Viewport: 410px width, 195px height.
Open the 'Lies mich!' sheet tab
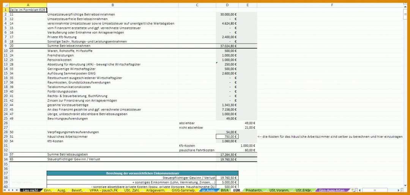[x=31, y=190]
